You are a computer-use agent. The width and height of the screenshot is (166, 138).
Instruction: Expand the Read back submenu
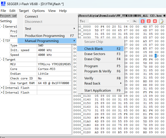[x=100, y=83]
